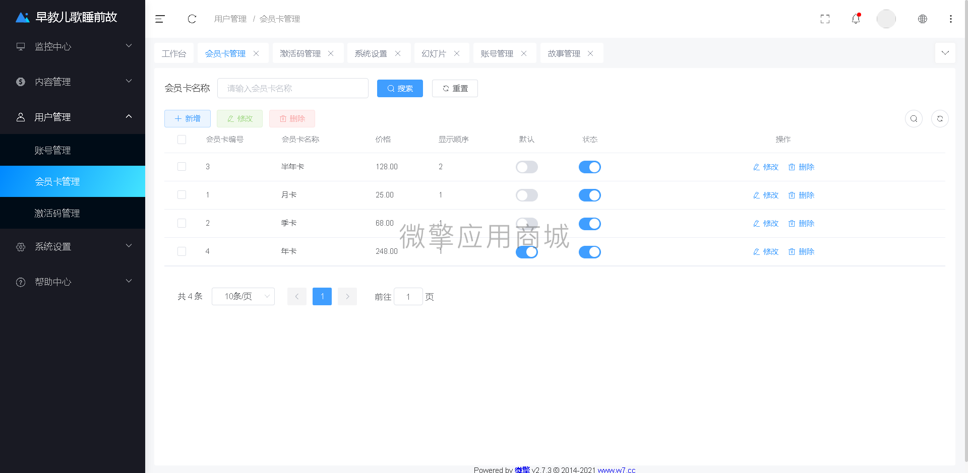Switch to the 工作台 tab
Viewport: 968px width, 473px height.
tap(174, 53)
